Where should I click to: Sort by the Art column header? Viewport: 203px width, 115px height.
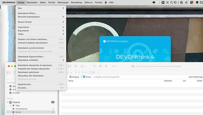(x=184, y=81)
